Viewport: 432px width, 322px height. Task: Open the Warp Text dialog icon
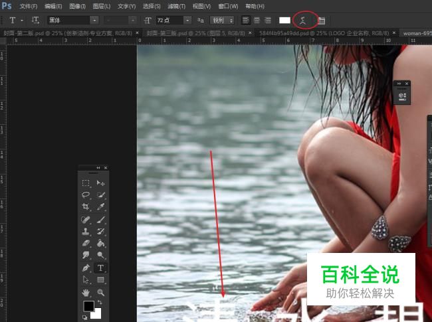(303, 21)
